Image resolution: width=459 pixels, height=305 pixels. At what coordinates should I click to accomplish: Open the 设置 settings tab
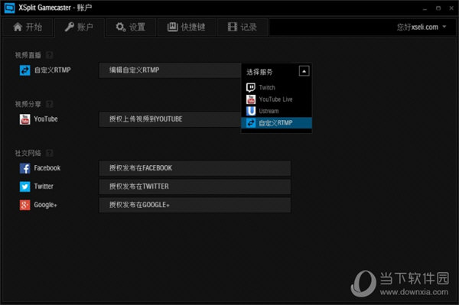pos(131,27)
